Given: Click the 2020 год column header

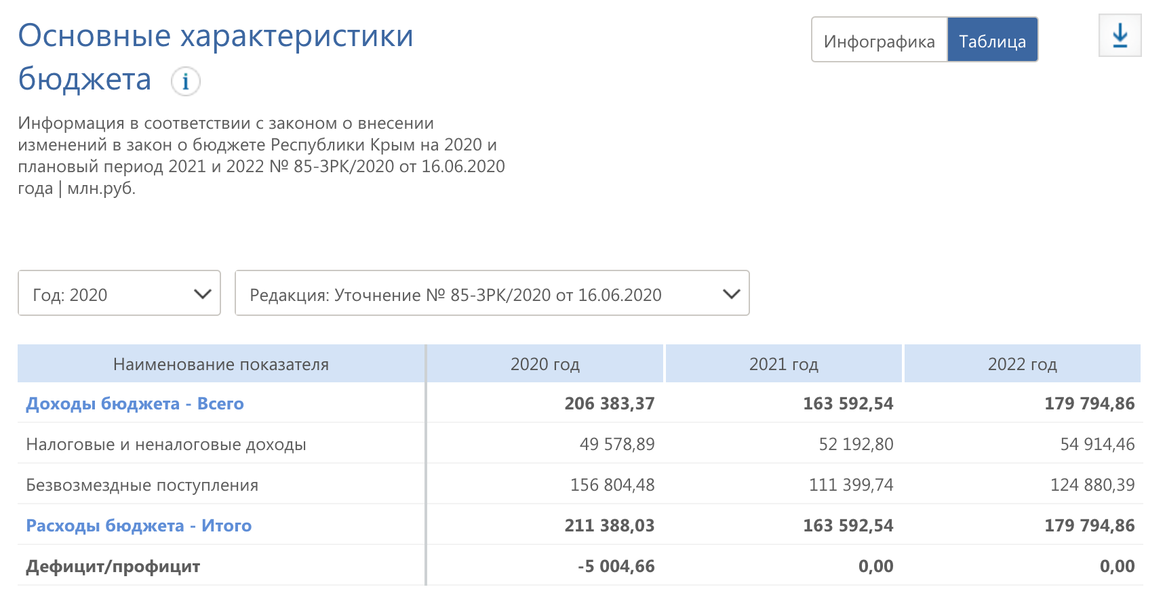Looking at the screenshot, I should coord(545,364).
